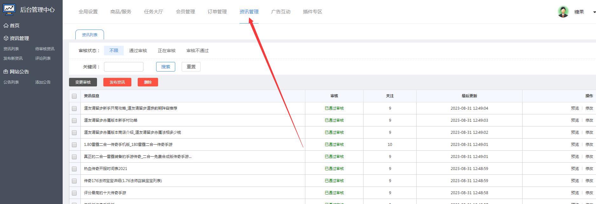The height and width of the screenshot is (204, 596).
Task: Select the 资讯列表 tab
Action: 90,35
